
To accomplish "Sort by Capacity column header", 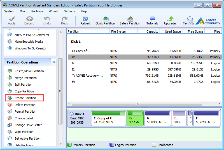I will coord(149,31).
